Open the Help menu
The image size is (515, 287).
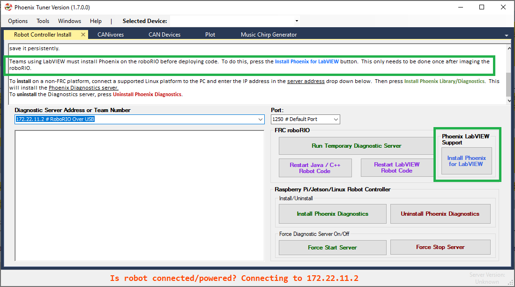96,21
